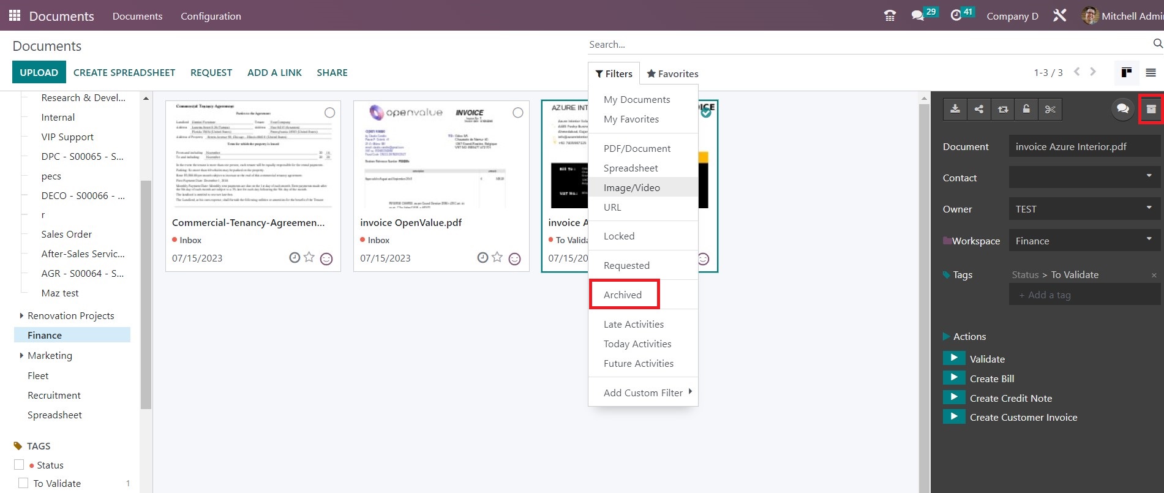This screenshot has width=1164, height=493.
Task: Go to next page arrow
Action: click(x=1093, y=72)
